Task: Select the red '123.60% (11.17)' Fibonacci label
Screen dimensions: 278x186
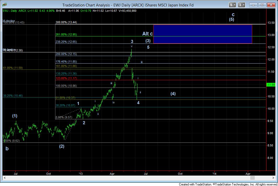Action: pos(66,78)
